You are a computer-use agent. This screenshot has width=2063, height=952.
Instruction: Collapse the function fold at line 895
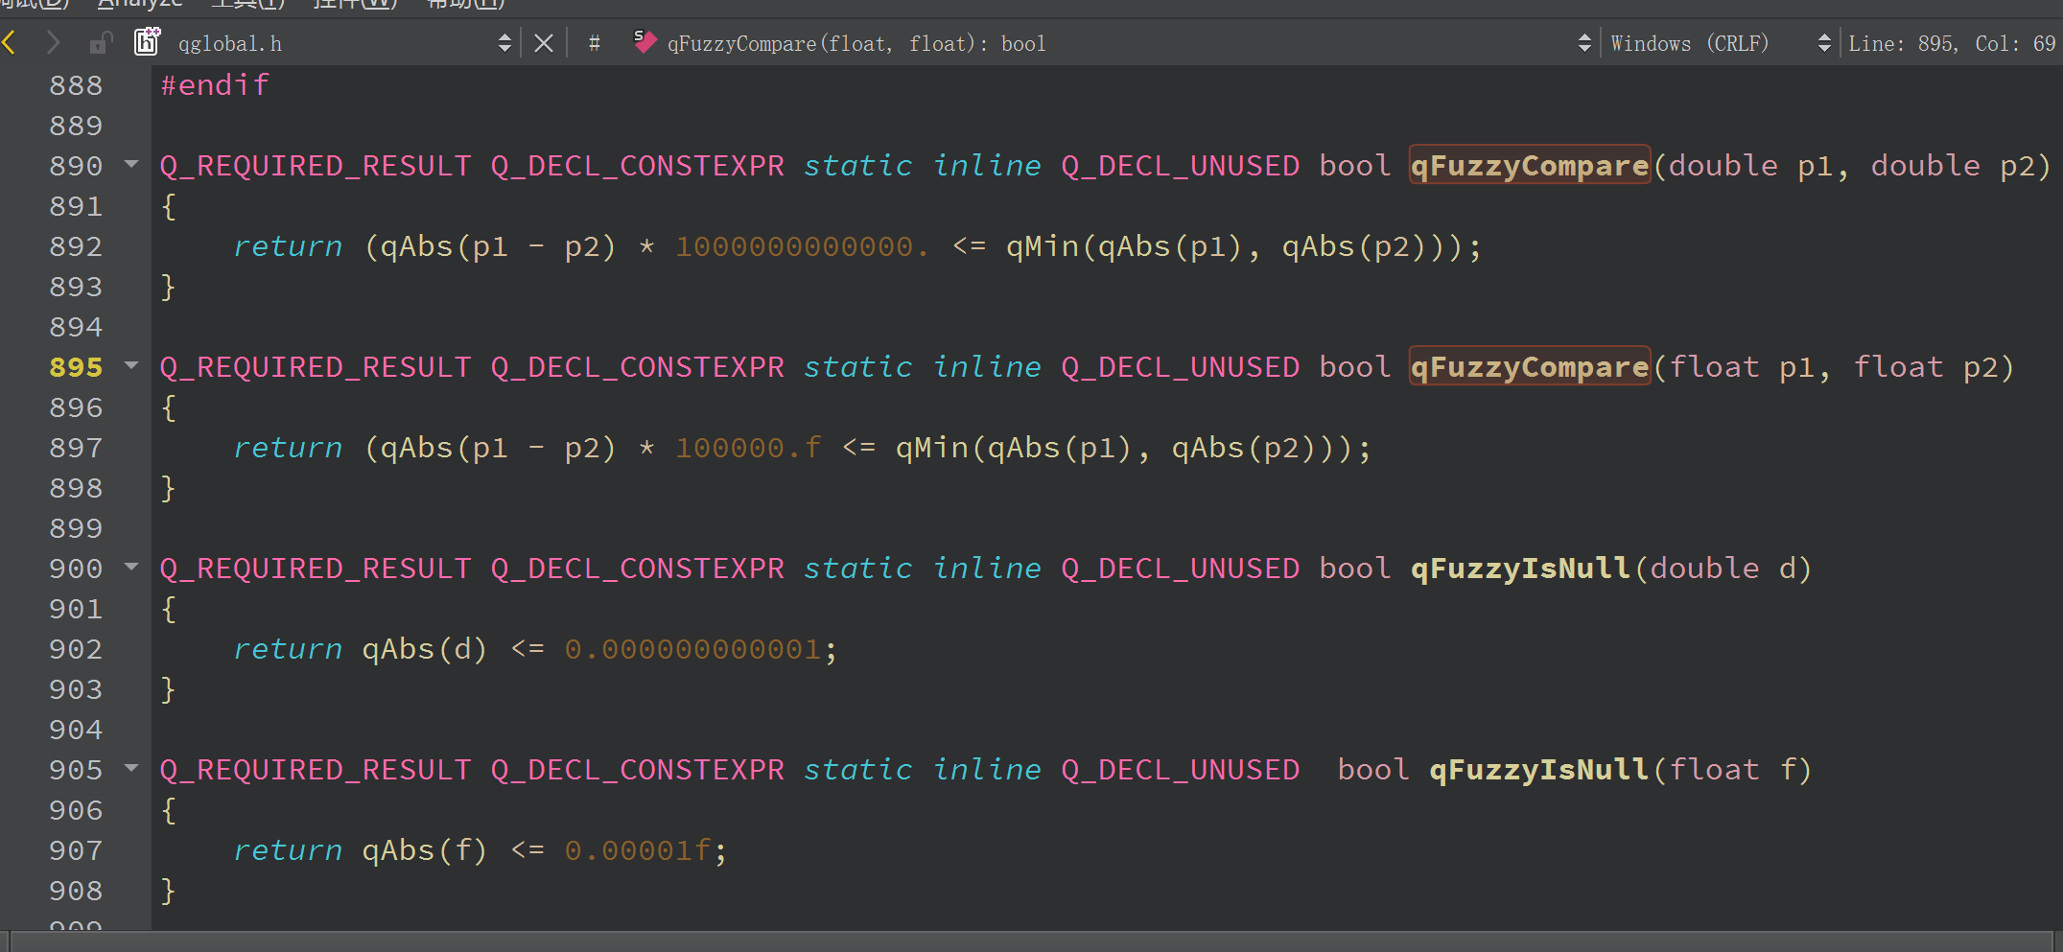[131, 366]
